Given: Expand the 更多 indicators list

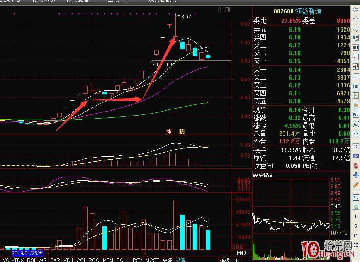Looking at the screenshot, I should 167,260.
